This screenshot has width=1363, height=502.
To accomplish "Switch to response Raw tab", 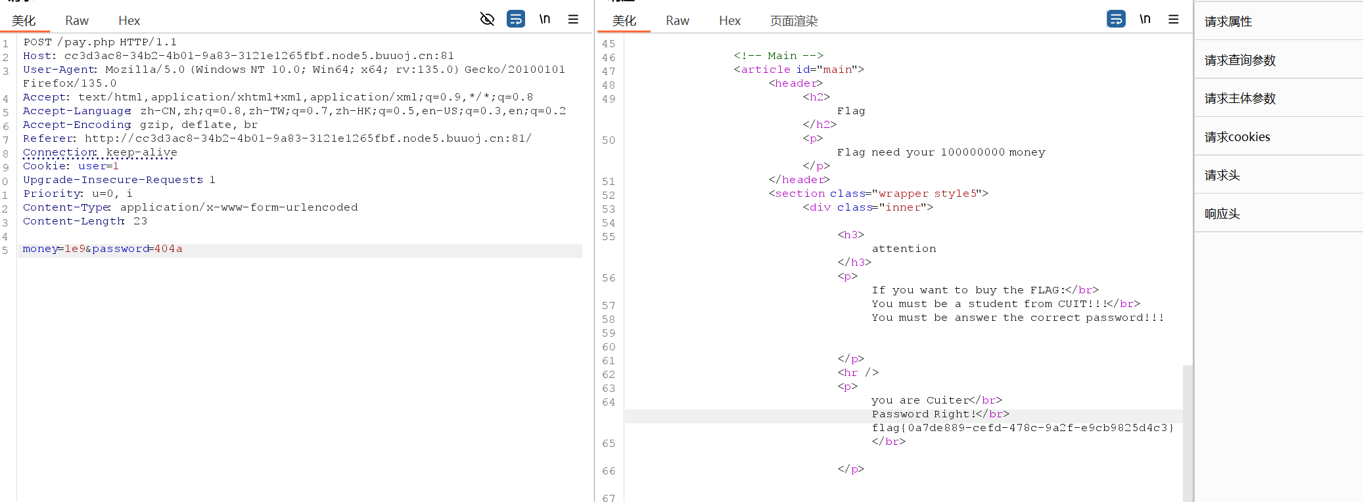I will point(677,21).
